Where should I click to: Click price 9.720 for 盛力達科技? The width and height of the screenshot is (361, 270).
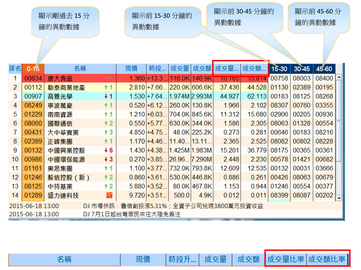point(137,195)
